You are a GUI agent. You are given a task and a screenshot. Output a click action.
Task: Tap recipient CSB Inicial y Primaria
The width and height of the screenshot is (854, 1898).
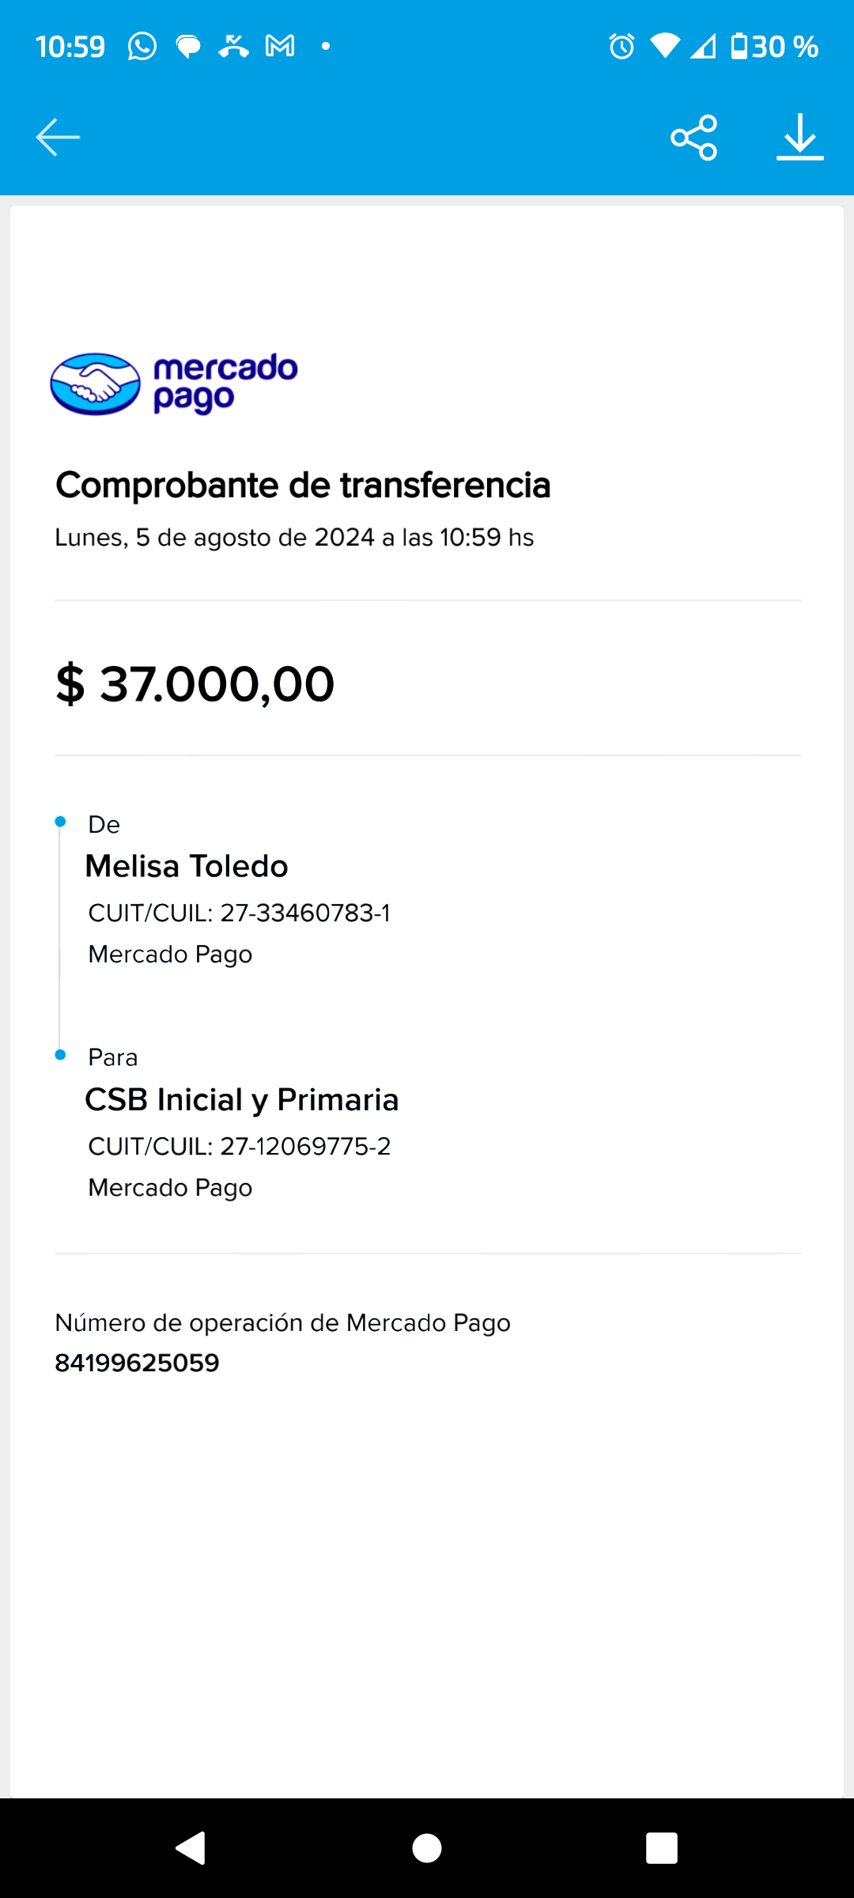(242, 1099)
